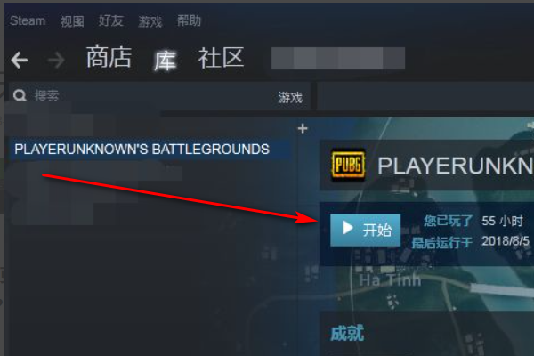Switch to the 库 tab
Viewport: 534px width, 356px height.
[165, 61]
